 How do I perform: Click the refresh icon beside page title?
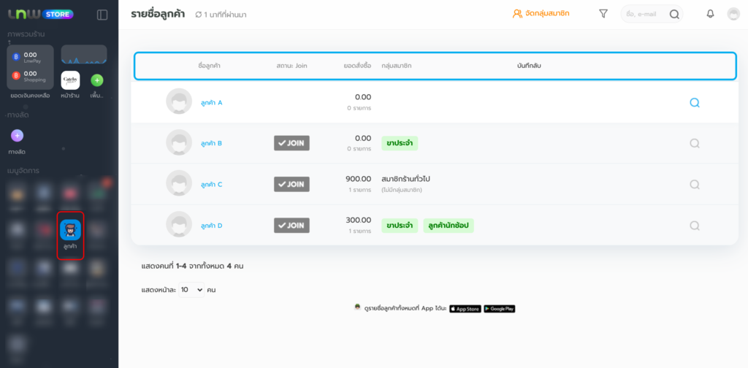198,15
